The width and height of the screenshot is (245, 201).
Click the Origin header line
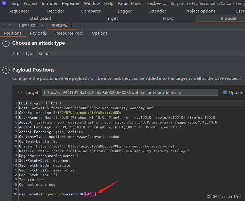(x=97, y=146)
